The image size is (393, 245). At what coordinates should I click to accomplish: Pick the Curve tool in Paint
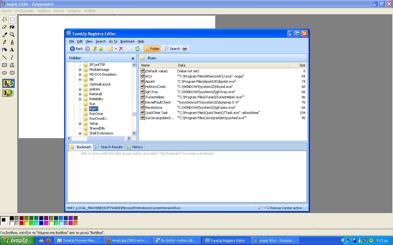(x=12, y=57)
